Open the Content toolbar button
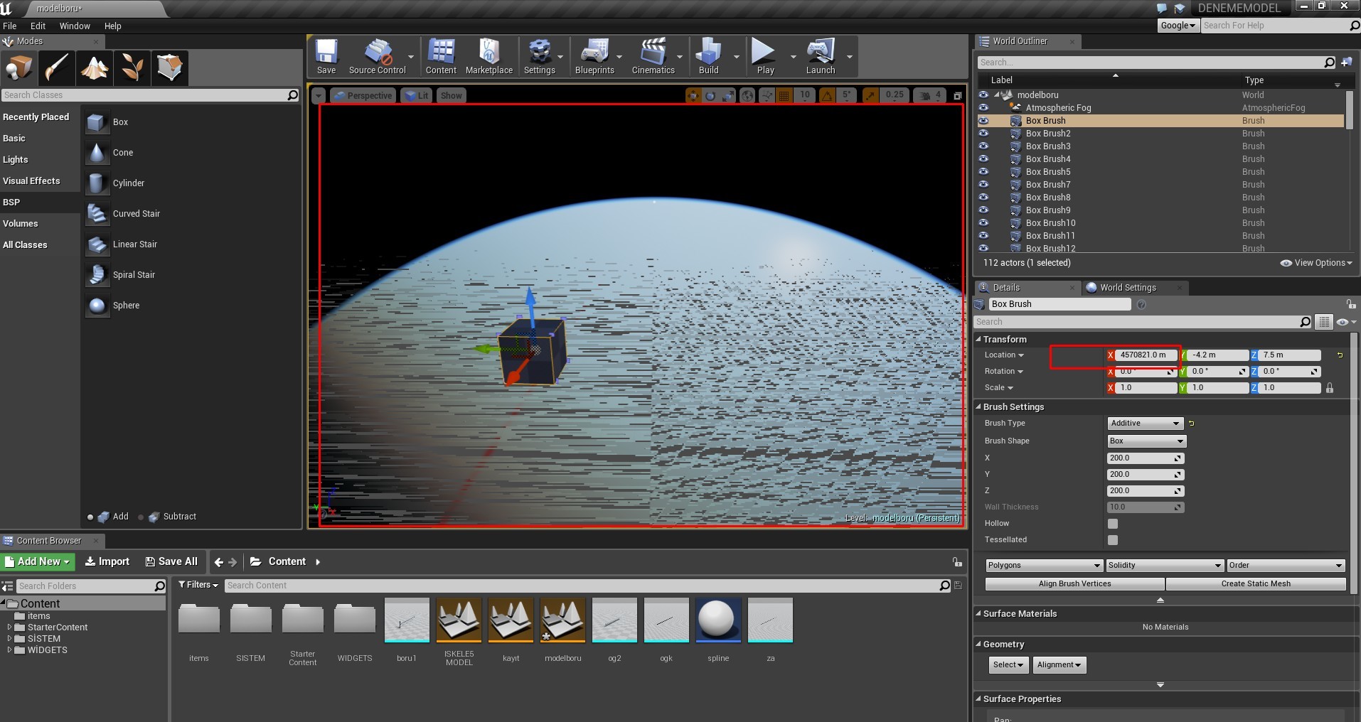 click(441, 56)
